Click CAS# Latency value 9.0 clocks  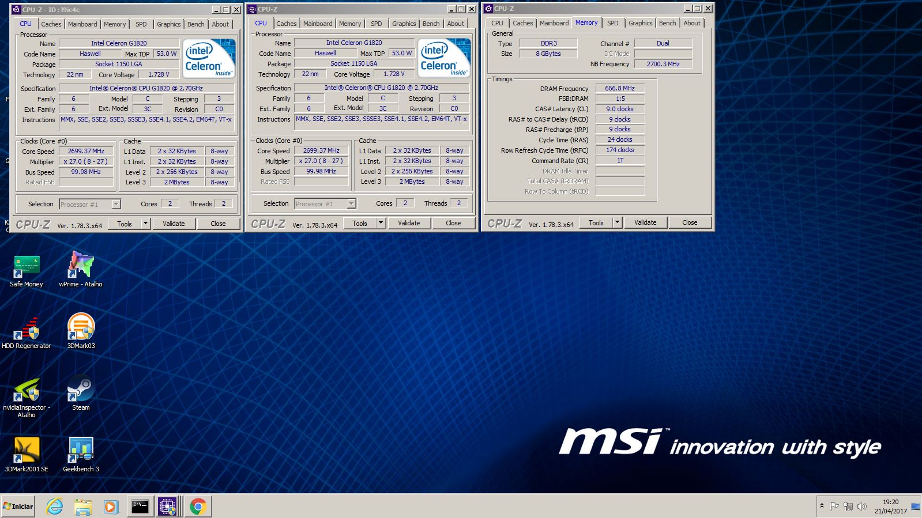pos(620,109)
